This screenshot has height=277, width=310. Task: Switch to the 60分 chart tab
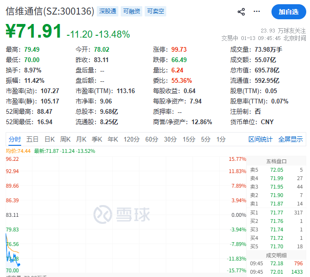[152, 139]
